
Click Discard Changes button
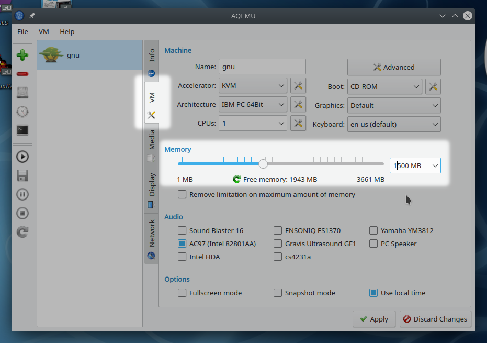[435, 319]
